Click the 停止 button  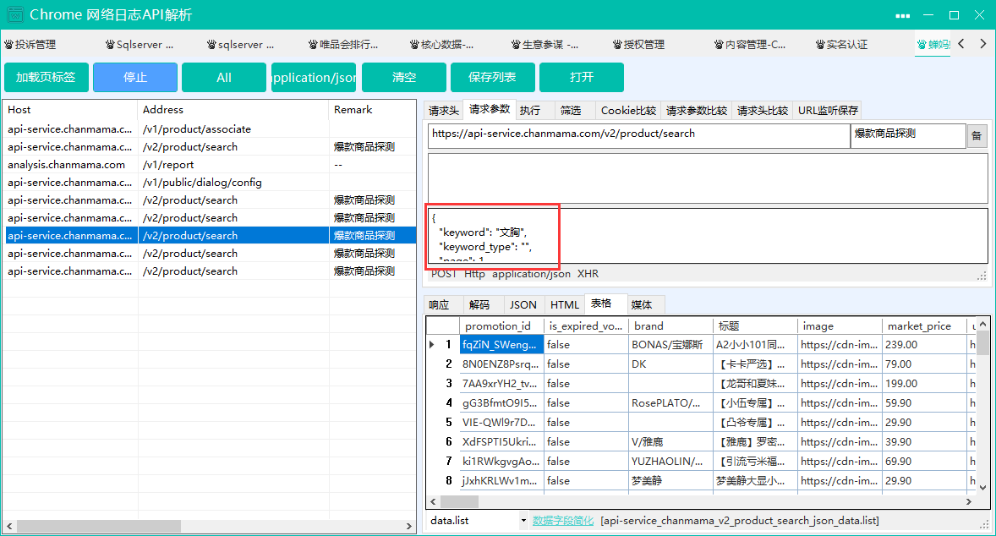(x=135, y=78)
